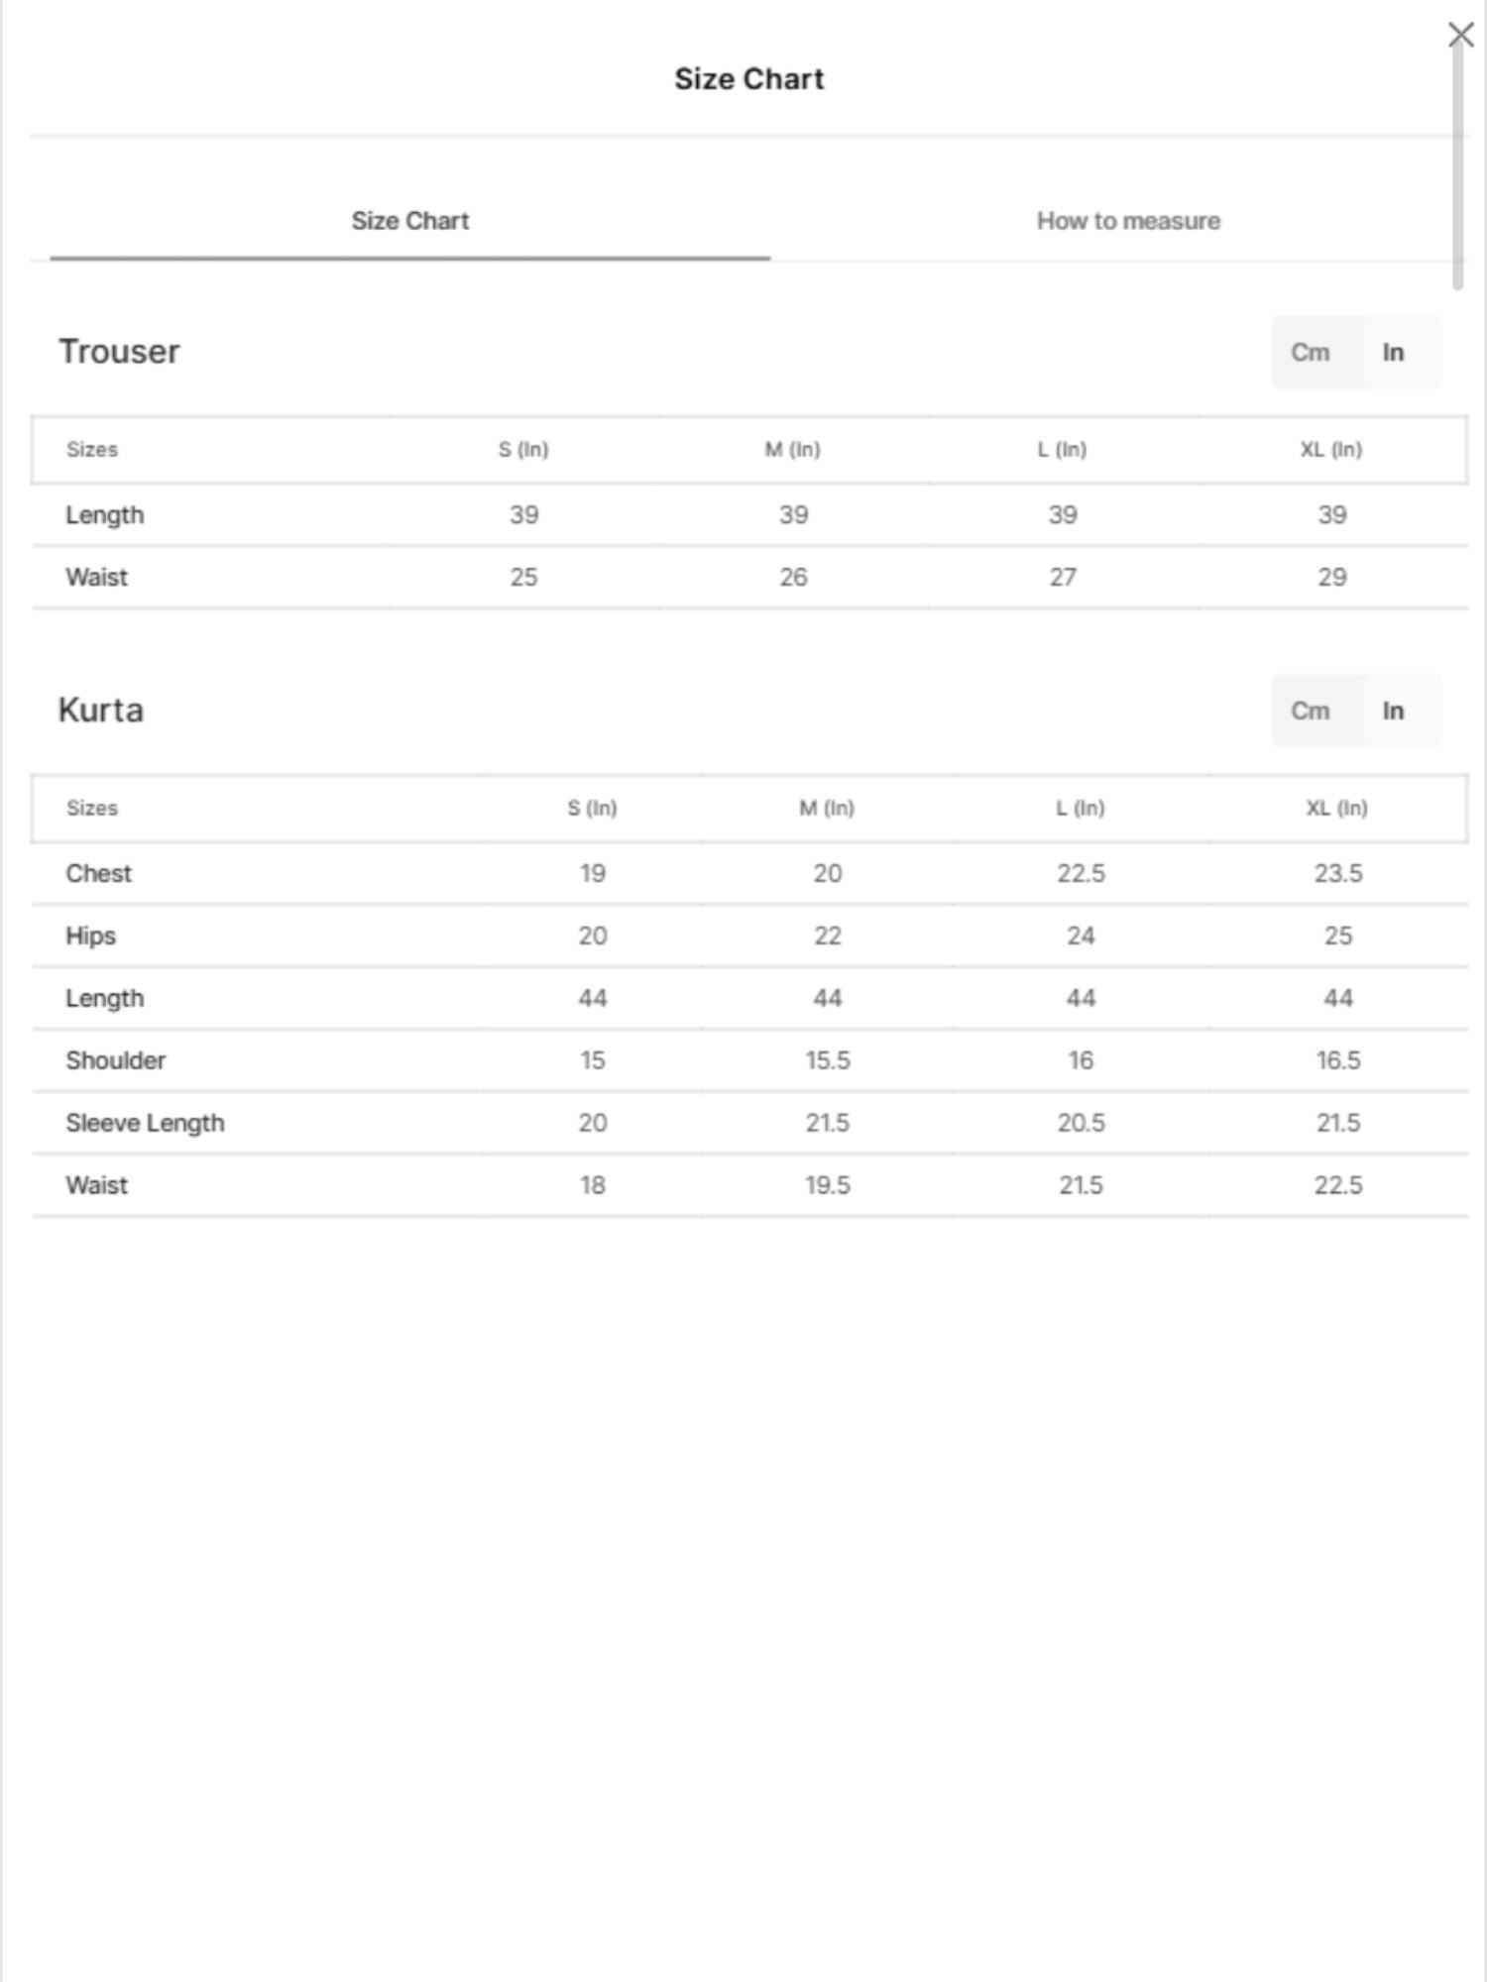The height and width of the screenshot is (1982, 1487).
Task: Click the vertical scrollbar on the right
Action: click(1457, 164)
